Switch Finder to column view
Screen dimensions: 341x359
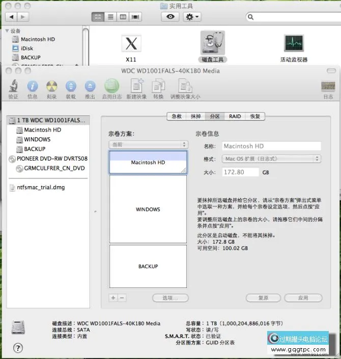[123, 17]
